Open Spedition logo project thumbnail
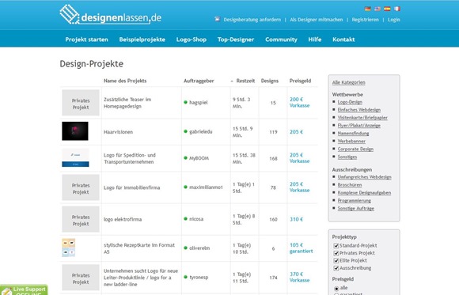The height and width of the screenshot is (295, 459). click(75, 157)
